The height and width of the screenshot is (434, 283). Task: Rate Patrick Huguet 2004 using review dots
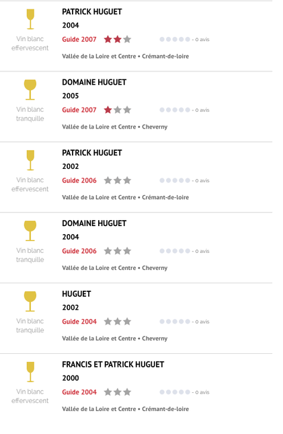(175, 39)
